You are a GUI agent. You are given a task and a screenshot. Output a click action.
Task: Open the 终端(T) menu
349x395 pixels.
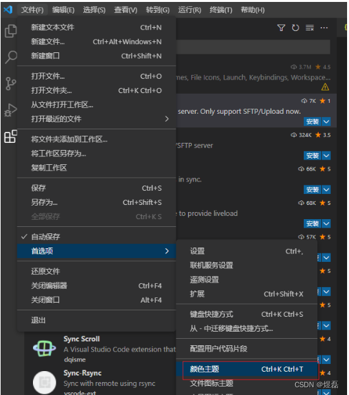221,10
